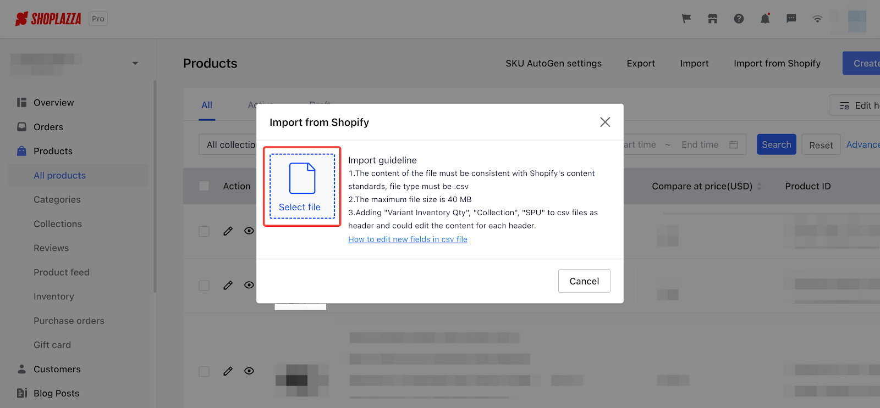Open the All collections dropdown
This screenshot has height=408, width=880.
[228, 144]
